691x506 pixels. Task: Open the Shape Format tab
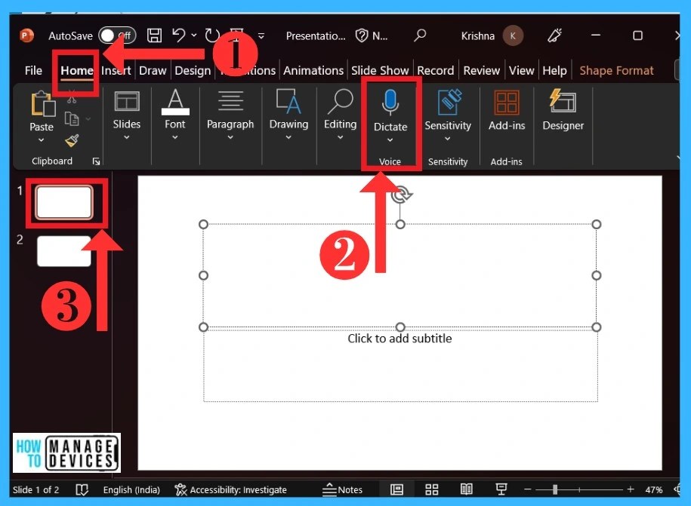616,70
